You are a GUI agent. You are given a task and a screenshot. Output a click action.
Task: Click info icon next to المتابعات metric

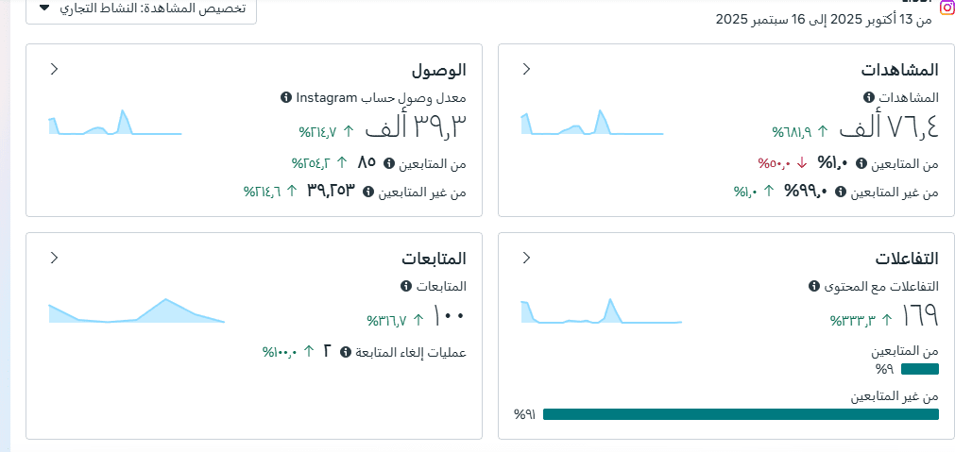click(406, 286)
